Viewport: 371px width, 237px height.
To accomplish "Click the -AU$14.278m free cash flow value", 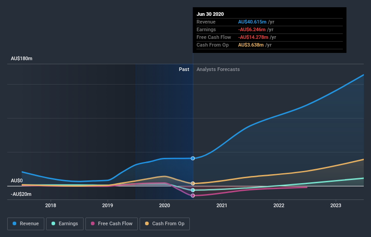I will (253, 37).
